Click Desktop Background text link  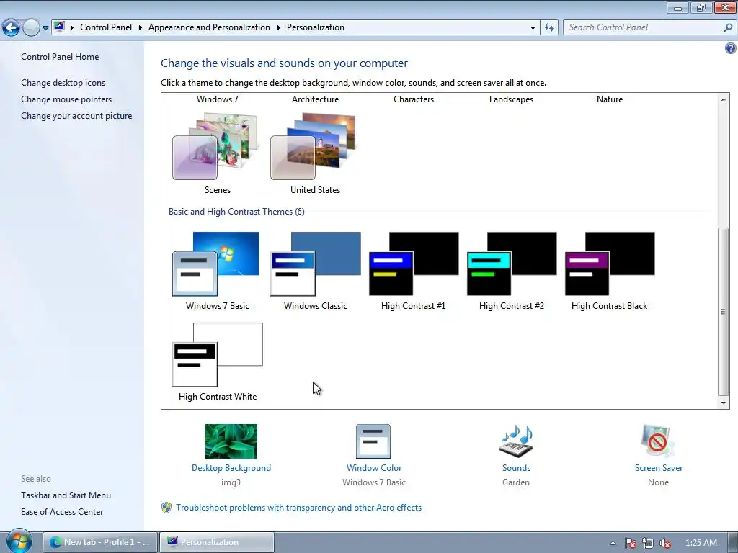[x=231, y=468]
